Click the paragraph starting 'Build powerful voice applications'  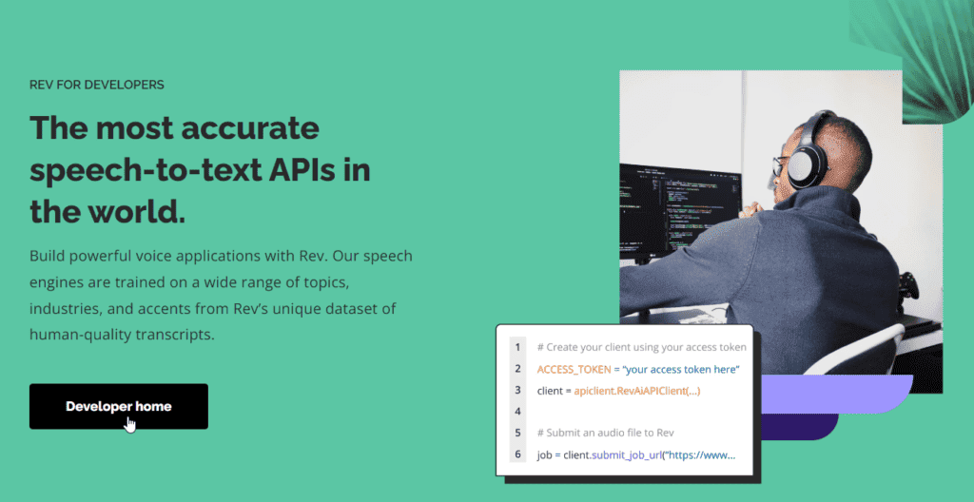pos(221,295)
